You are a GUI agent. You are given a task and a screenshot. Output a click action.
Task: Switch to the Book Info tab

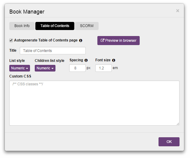[22, 26]
